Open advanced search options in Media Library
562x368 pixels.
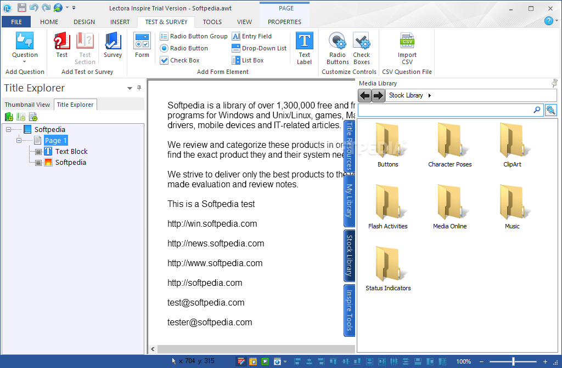point(550,110)
